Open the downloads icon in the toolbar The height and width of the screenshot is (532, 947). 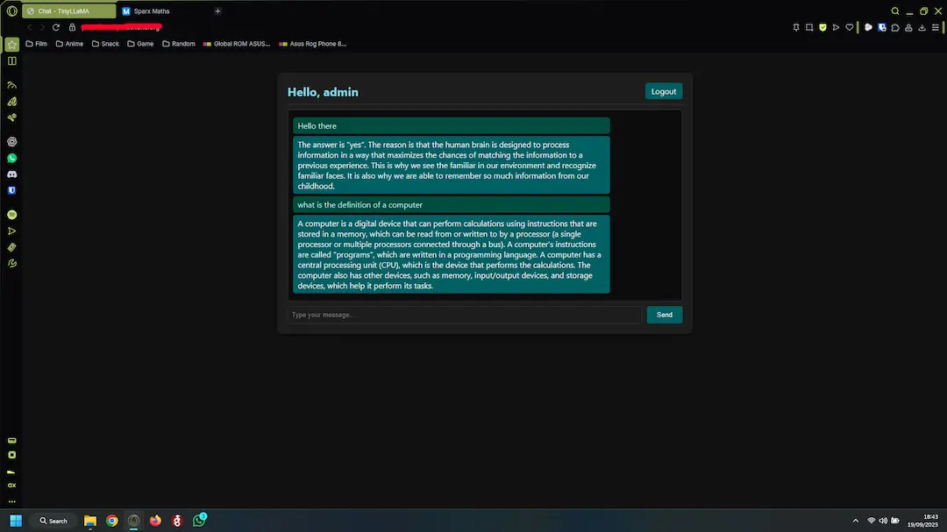pyautogui.click(x=922, y=27)
